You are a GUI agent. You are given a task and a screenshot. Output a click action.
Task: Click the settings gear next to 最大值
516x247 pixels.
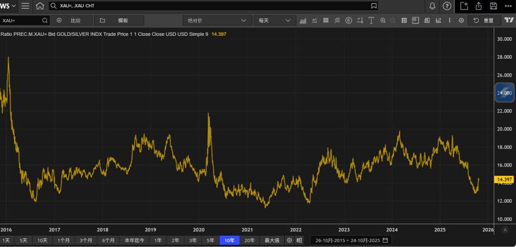click(x=289, y=240)
